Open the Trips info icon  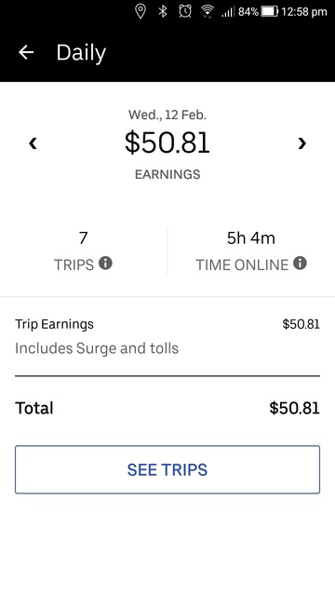pos(105,263)
